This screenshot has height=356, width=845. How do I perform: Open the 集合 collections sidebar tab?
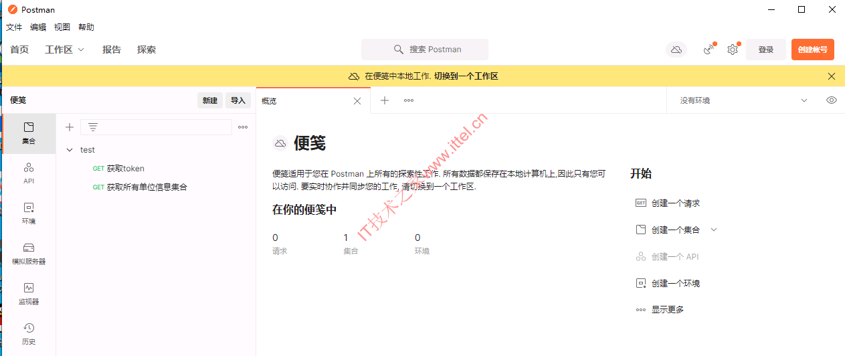point(28,134)
